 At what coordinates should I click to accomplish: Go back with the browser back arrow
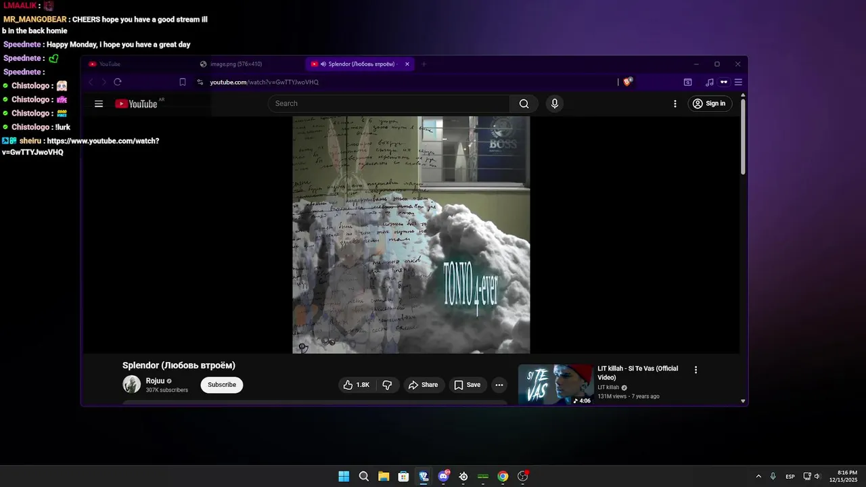coord(91,82)
